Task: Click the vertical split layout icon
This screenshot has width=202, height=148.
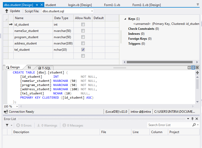Action: [x=189, y=68]
